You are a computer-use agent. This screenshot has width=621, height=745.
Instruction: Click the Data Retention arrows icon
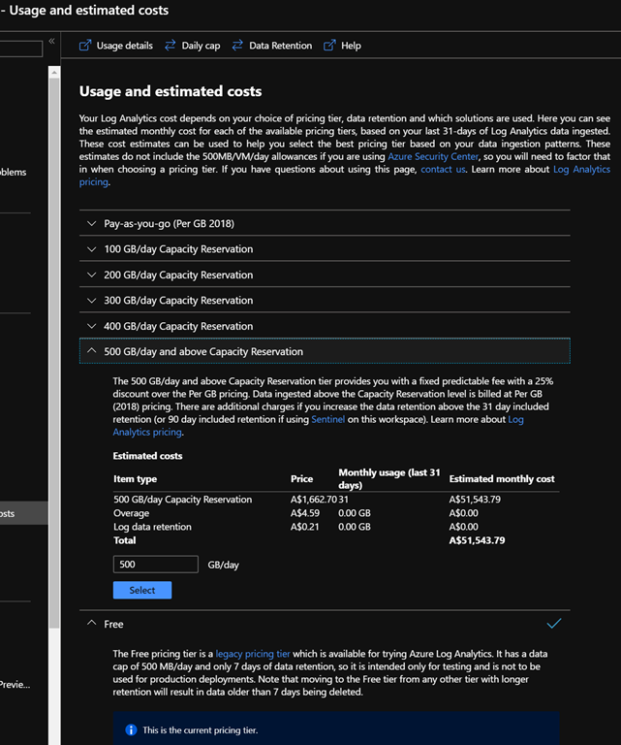[237, 46]
